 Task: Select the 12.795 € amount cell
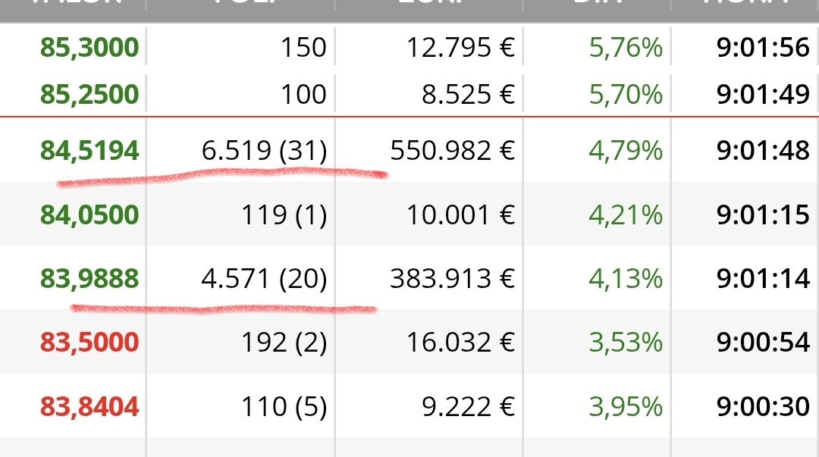(x=461, y=48)
